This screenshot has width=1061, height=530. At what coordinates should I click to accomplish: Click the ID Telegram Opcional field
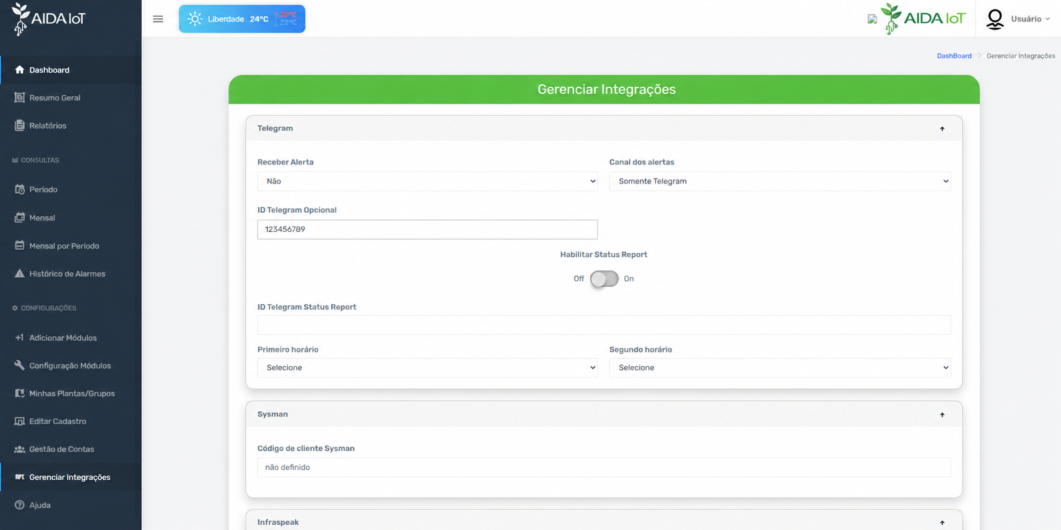tap(427, 229)
